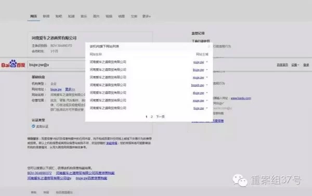Open the 音乐 tab
Image resolution: width=312 pixels, height=196 pixels.
pyautogui.click(x=84, y=16)
